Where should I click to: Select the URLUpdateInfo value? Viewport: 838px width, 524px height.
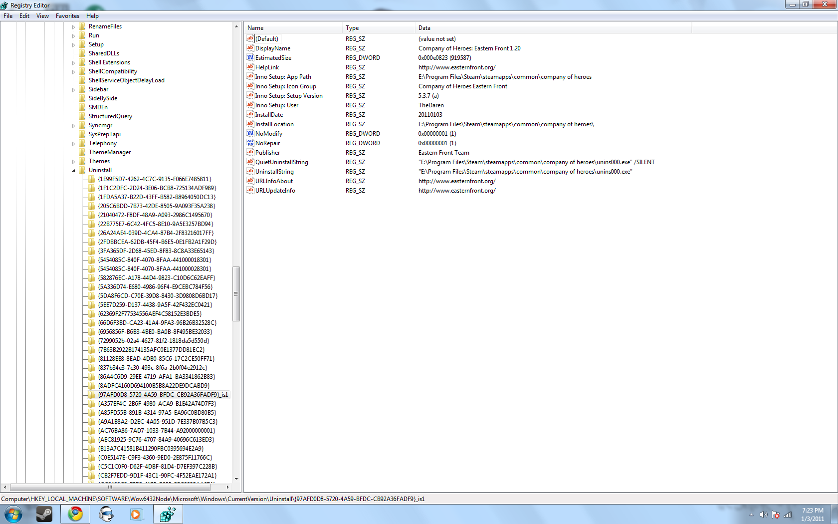[x=275, y=191]
